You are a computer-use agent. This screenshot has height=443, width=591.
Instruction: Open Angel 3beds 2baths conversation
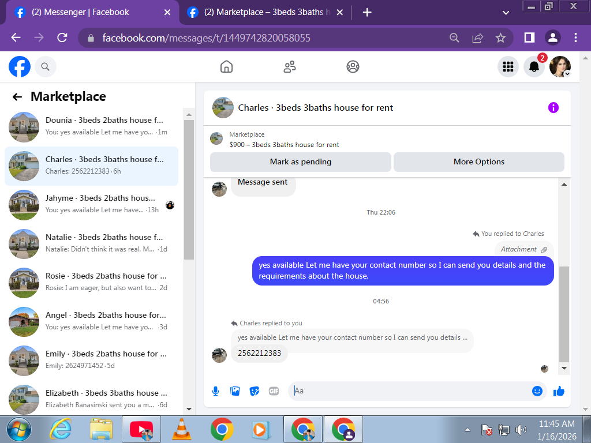[x=92, y=321]
